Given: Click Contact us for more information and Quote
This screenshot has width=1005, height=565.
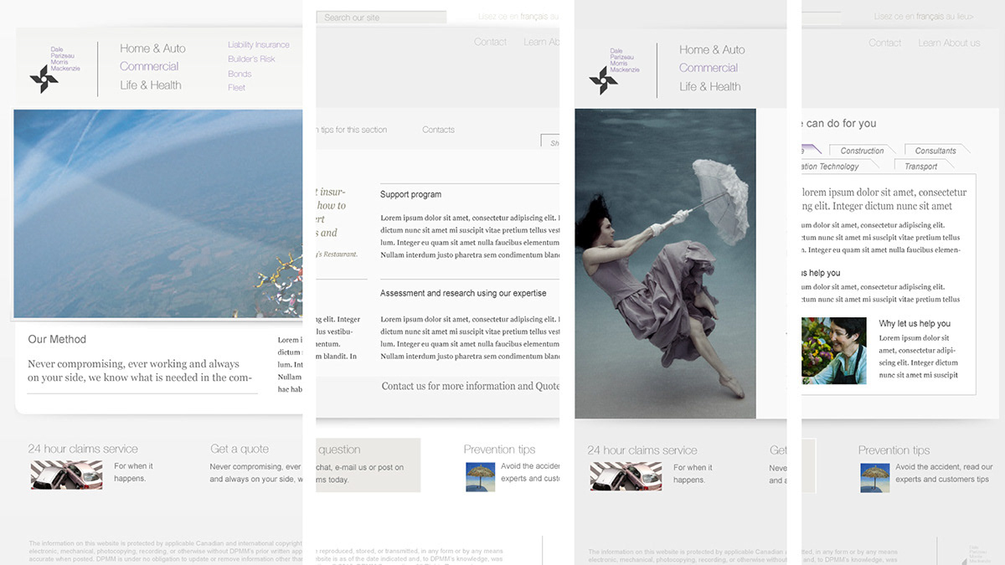Looking at the screenshot, I should pos(471,387).
